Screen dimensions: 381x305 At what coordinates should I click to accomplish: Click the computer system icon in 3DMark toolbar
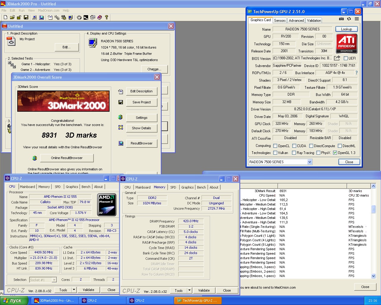[35, 18]
